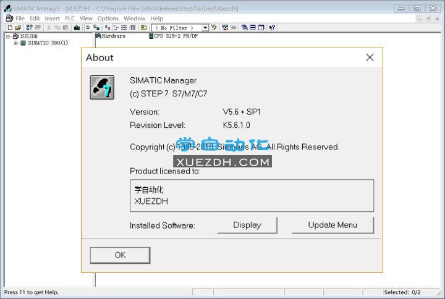The width and height of the screenshot is (445, 299).
Task: Open the Help menu
Action: [156, 19]
